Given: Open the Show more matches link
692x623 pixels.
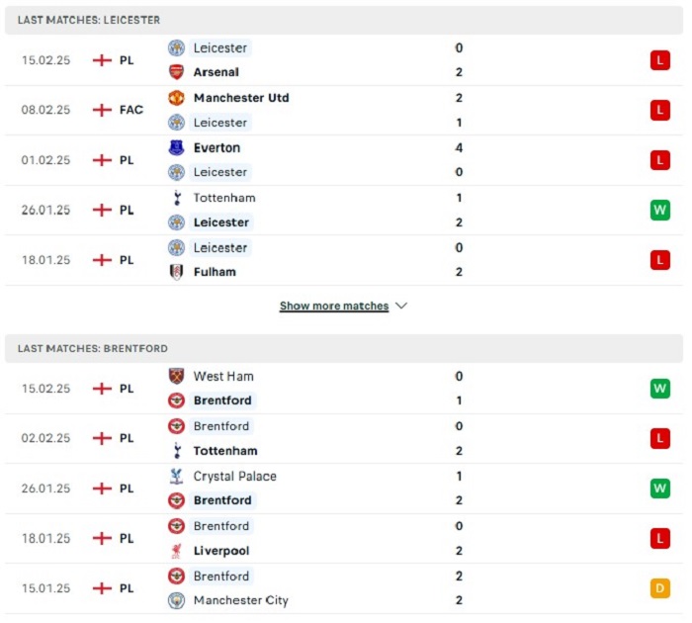Looking at the screenshot, I should 334,306.
